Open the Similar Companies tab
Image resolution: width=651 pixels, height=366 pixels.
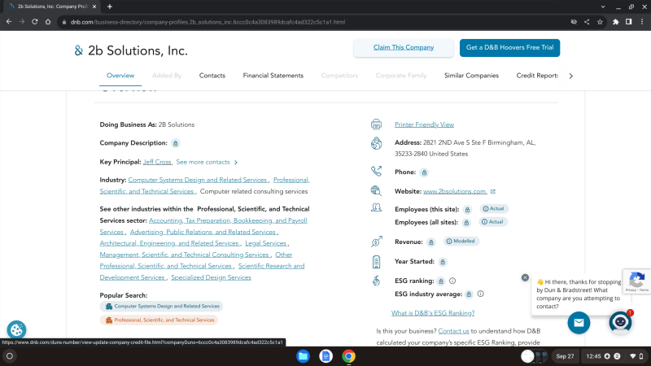[471, 76]
